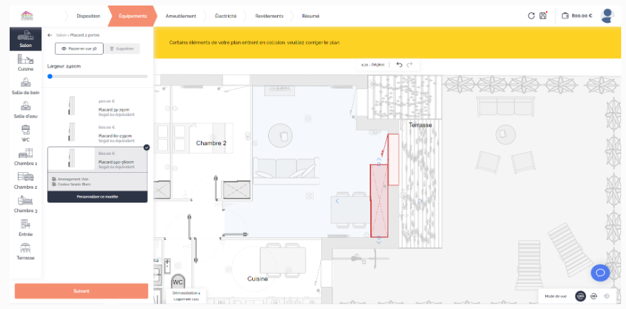The image size is (626, 309).
Task: Select Salle de bain in sidebar
Action: coord(26,86)
